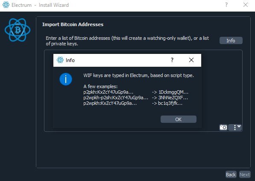This screenshot has height=181, width=255.
Task: Click the p2wpkh-p2sh example line
Action: 136,98
